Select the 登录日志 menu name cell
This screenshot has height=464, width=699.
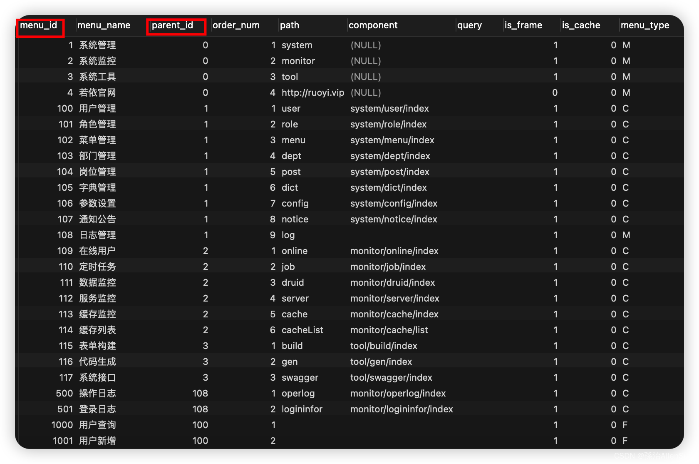pos(97,409)
